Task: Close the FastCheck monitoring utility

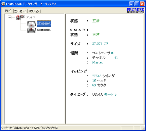Action: pos(142,4)
